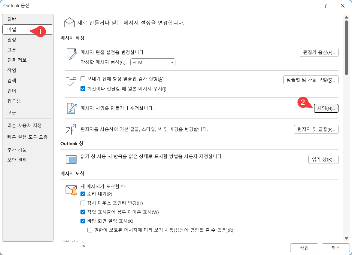Uncheck the 소리 내기 checkbox
The width and height of the screenshot is (352, 255).
83,194
